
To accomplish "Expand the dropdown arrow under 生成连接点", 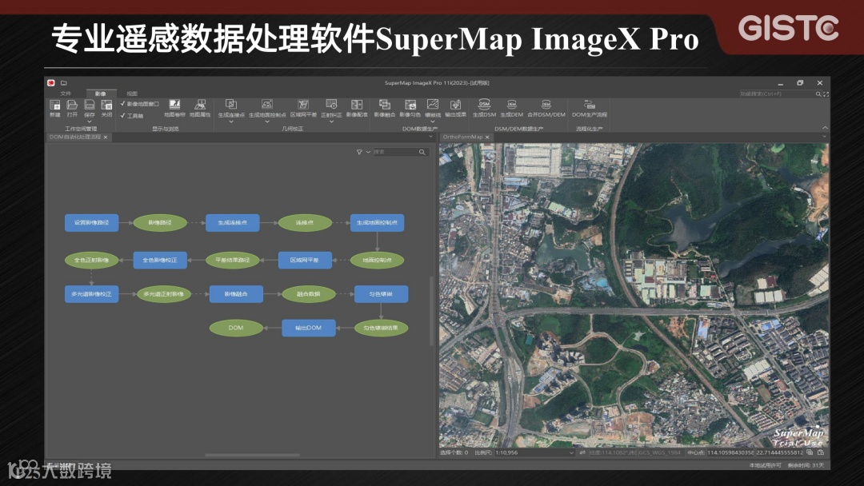I will 231,121.
